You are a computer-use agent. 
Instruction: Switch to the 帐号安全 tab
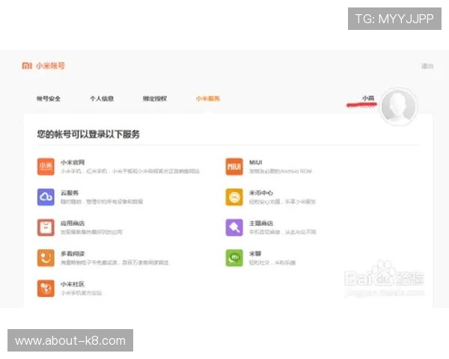49,99
